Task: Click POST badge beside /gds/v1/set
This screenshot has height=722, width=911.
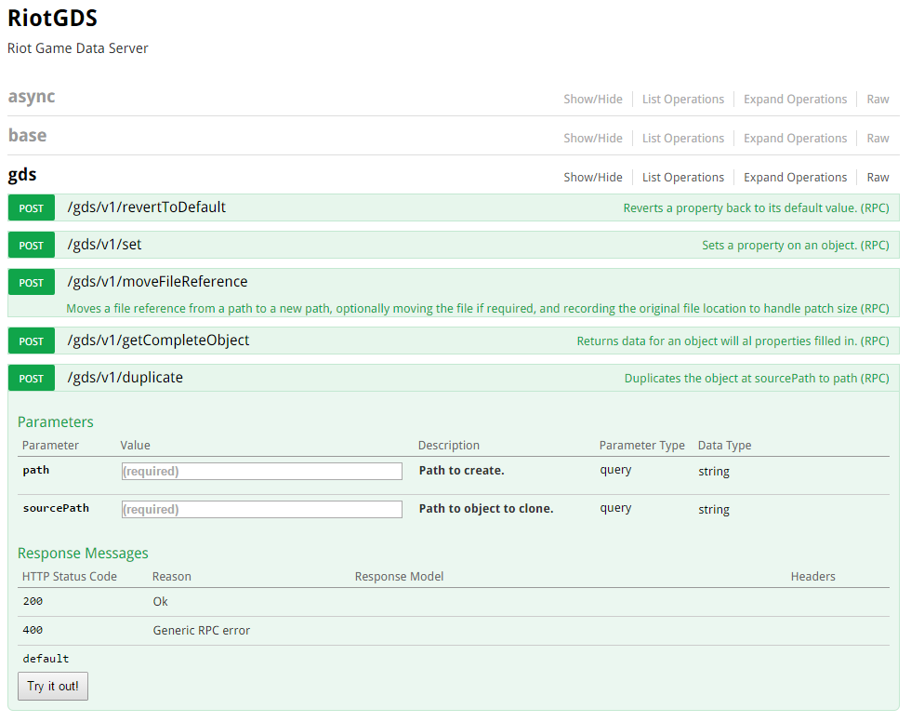Action: pos(32,246)
